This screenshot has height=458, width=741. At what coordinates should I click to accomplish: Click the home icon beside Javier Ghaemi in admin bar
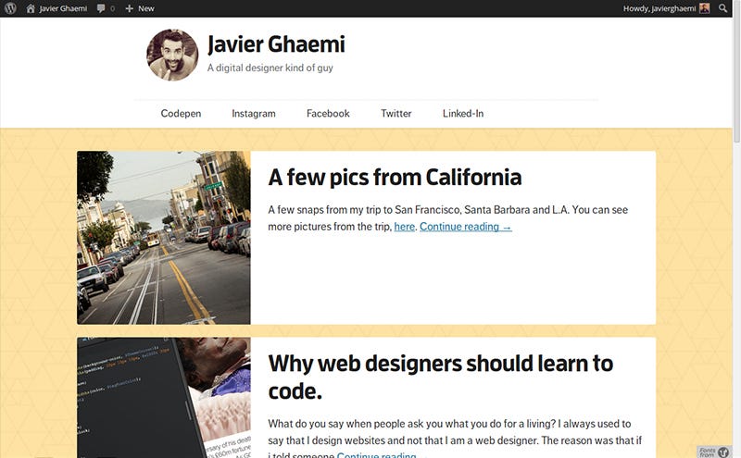point(31,8)
